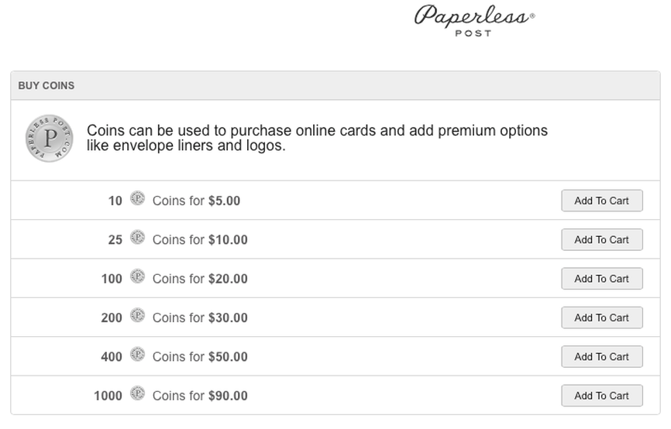Add 1000 coins for $90.00 to cart
Image resolution: width=671 pixels, height=429 pixels.
(x=601, y=396)
